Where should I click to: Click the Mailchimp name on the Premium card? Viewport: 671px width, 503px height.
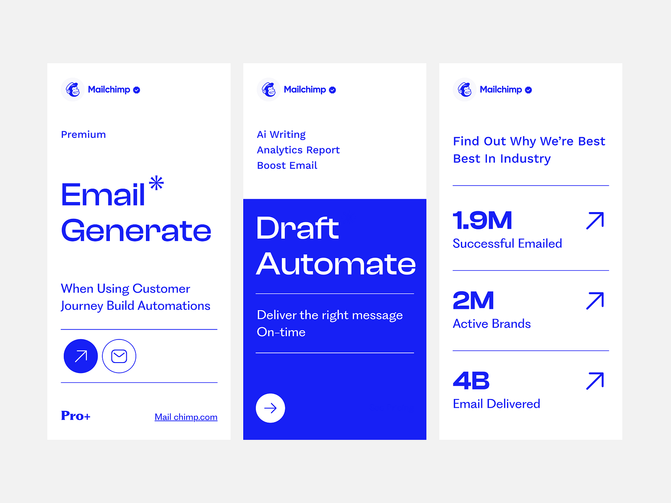point(109,89)
